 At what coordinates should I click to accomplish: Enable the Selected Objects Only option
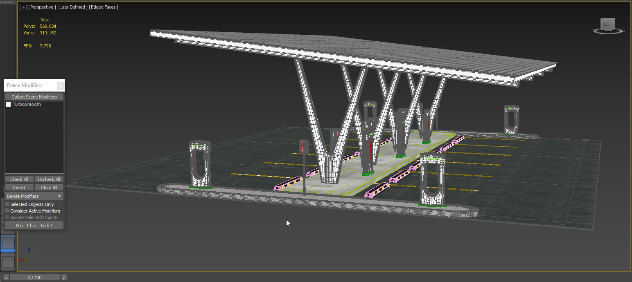(x=7, y=204)
